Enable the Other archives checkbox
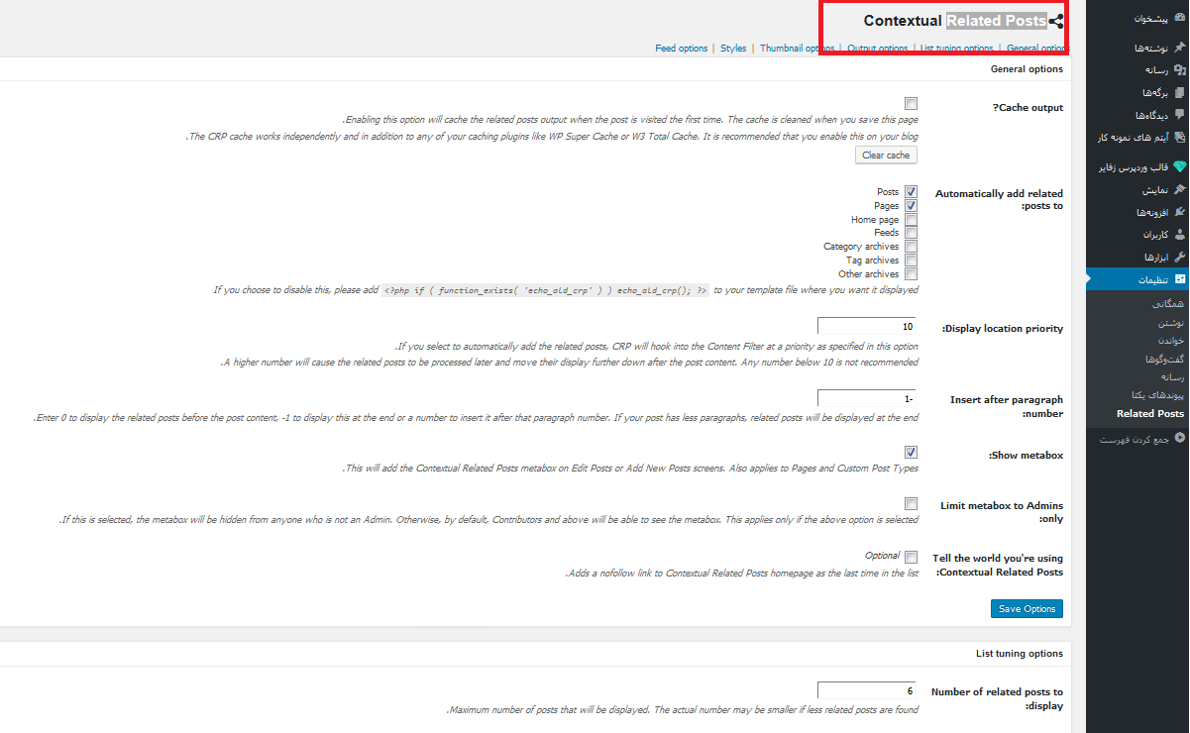The image size is (1190, 733). (x=911, y=274)
